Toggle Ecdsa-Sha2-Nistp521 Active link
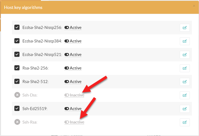Viewport: 199px width, 136px height. 73,55
